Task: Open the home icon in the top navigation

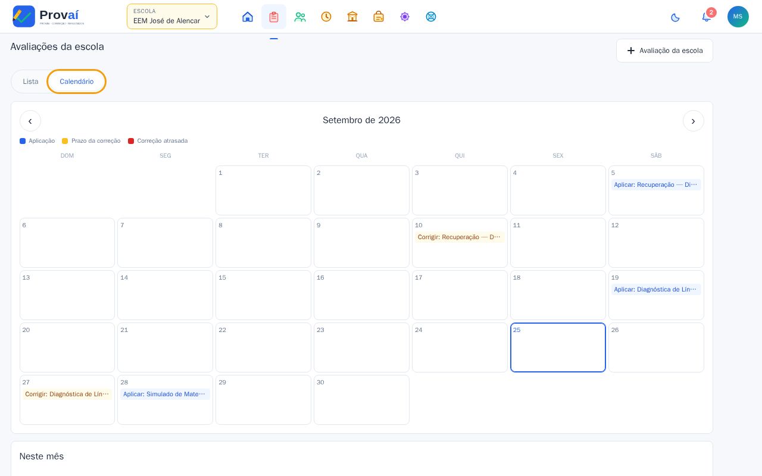Action: pos(248,17)
